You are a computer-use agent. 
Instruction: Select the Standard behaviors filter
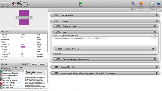point(6,68)
